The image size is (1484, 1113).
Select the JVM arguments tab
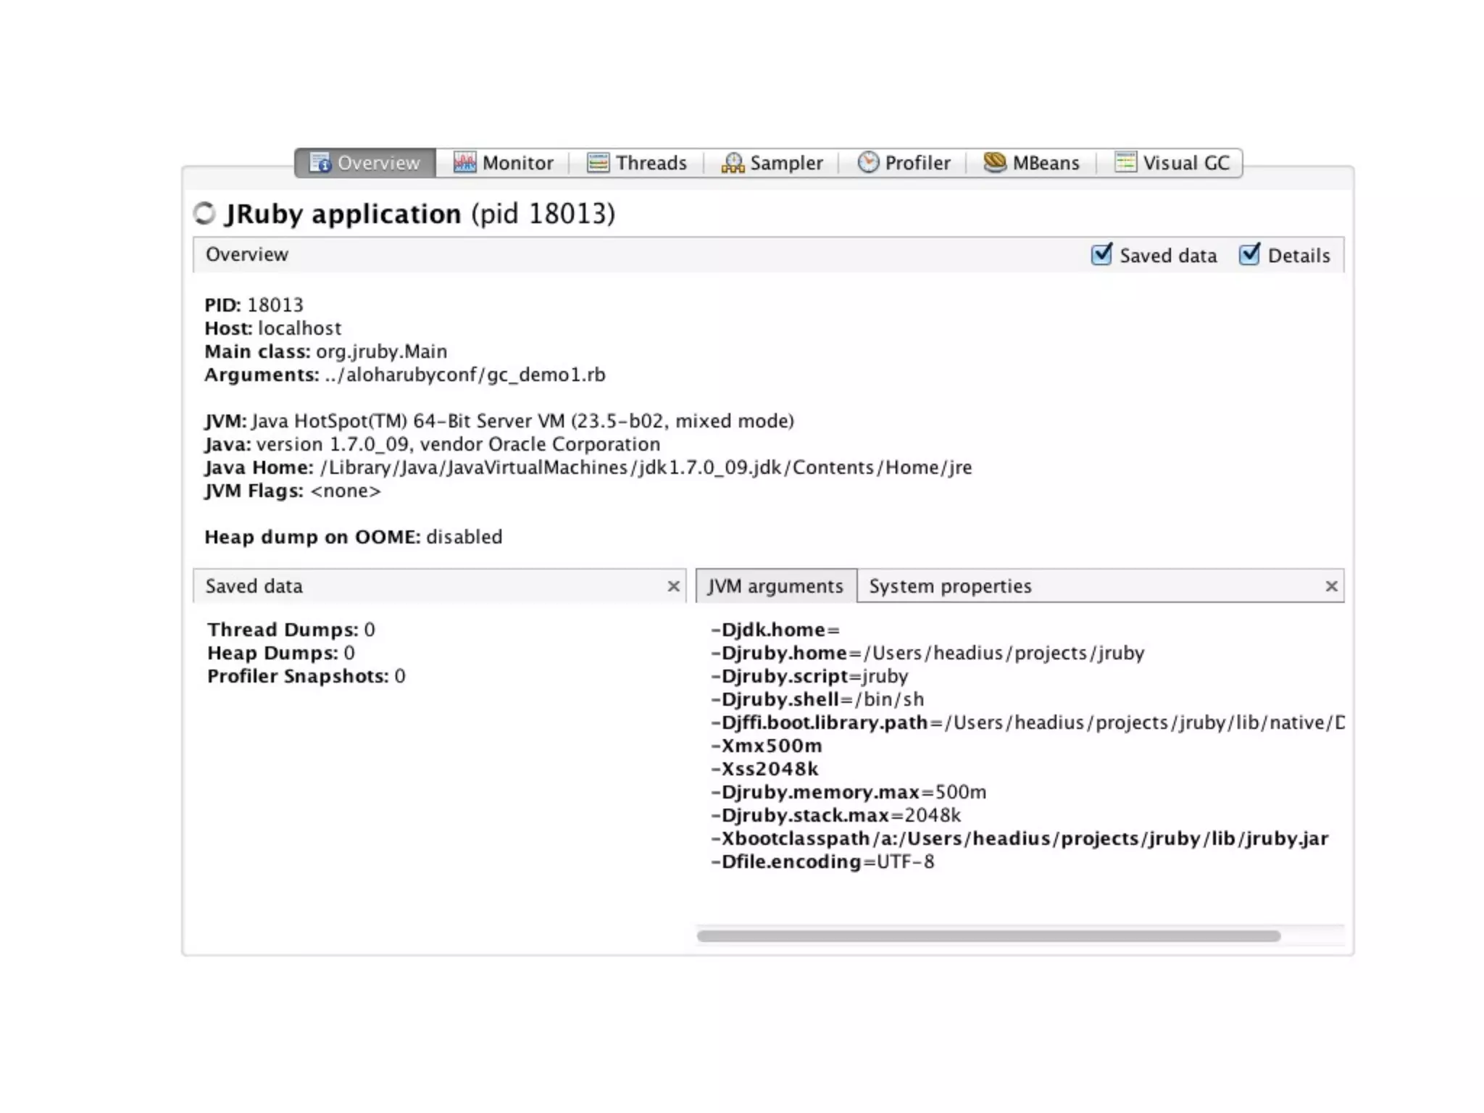click(x=775, y=586)
